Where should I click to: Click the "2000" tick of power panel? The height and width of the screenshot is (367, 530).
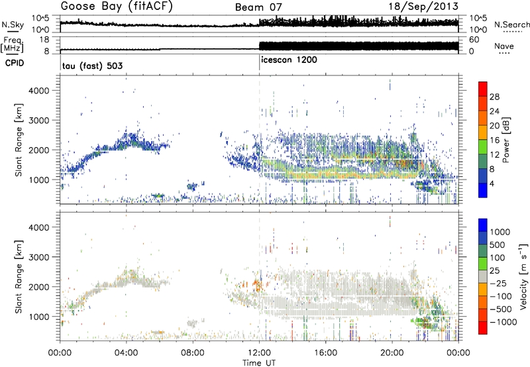(x=39, y=150)
